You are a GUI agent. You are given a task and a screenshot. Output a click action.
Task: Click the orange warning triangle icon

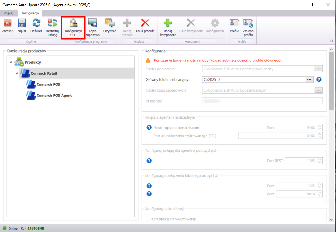(148, 60)
